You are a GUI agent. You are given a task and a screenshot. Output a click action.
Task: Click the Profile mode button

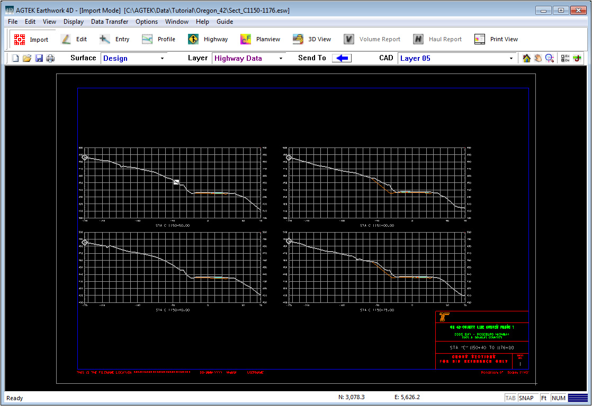159,39
